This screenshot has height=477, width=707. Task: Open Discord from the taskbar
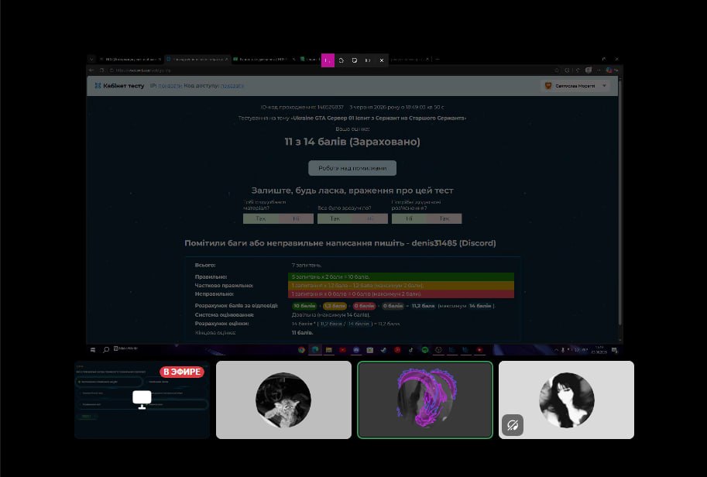coord(356,350)
